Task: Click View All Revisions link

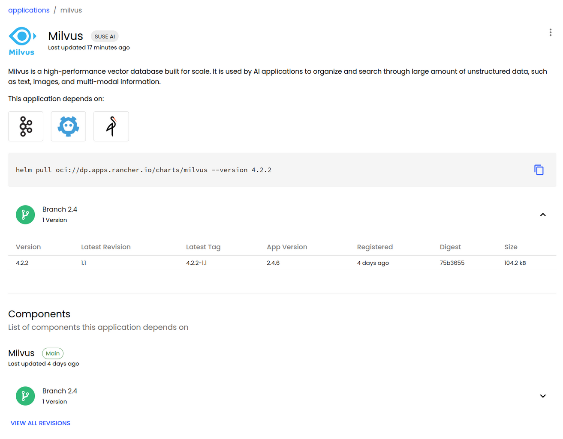Action: pos(40,423)
